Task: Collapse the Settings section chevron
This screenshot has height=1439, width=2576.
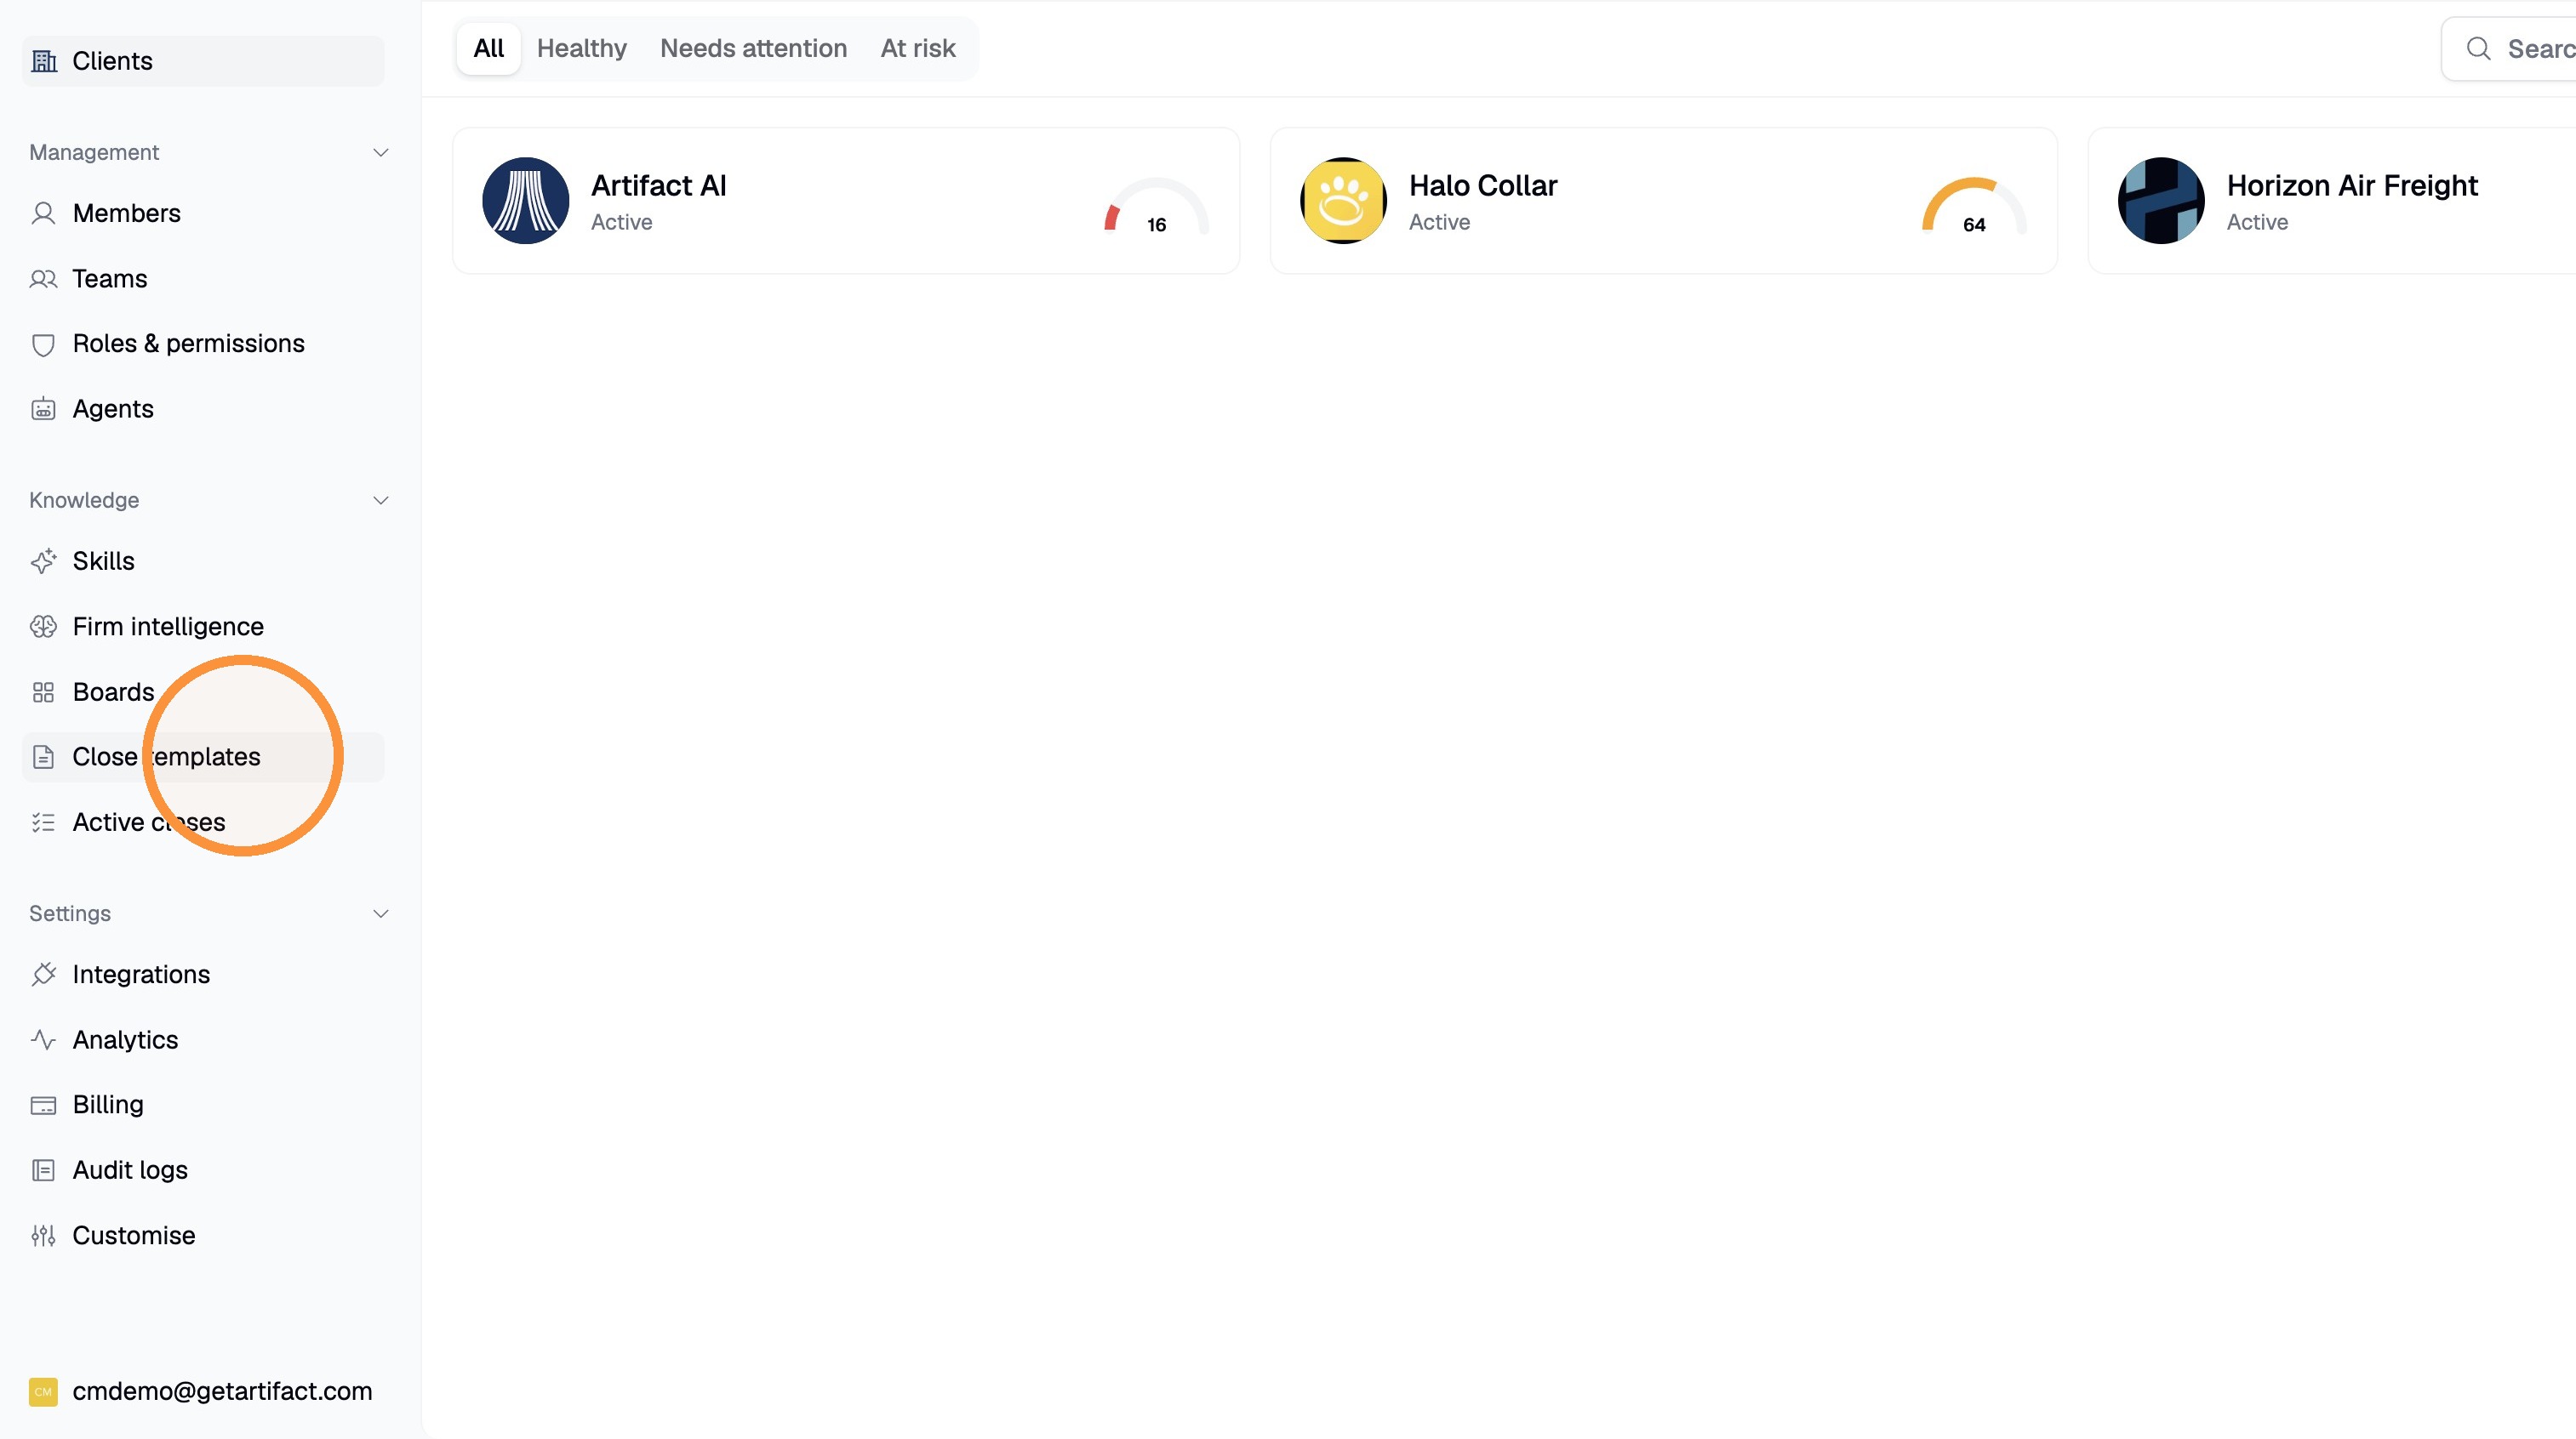Action: (x=380, y=914)
